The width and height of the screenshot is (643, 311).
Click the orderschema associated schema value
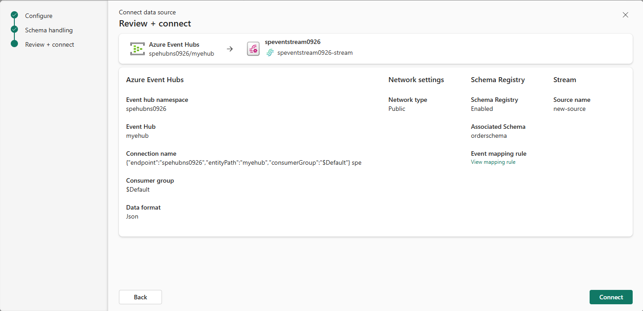tap(489, 136)
